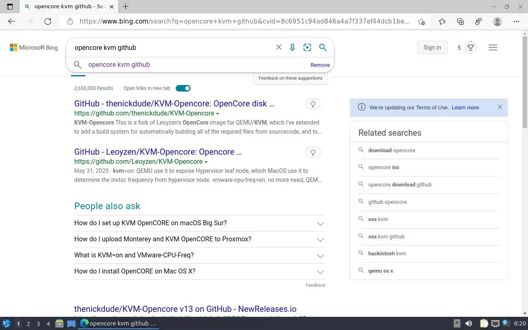This screenshot has height=330, width=528.
Task: Click into the Bing search input
Action: tap(171, 47)
